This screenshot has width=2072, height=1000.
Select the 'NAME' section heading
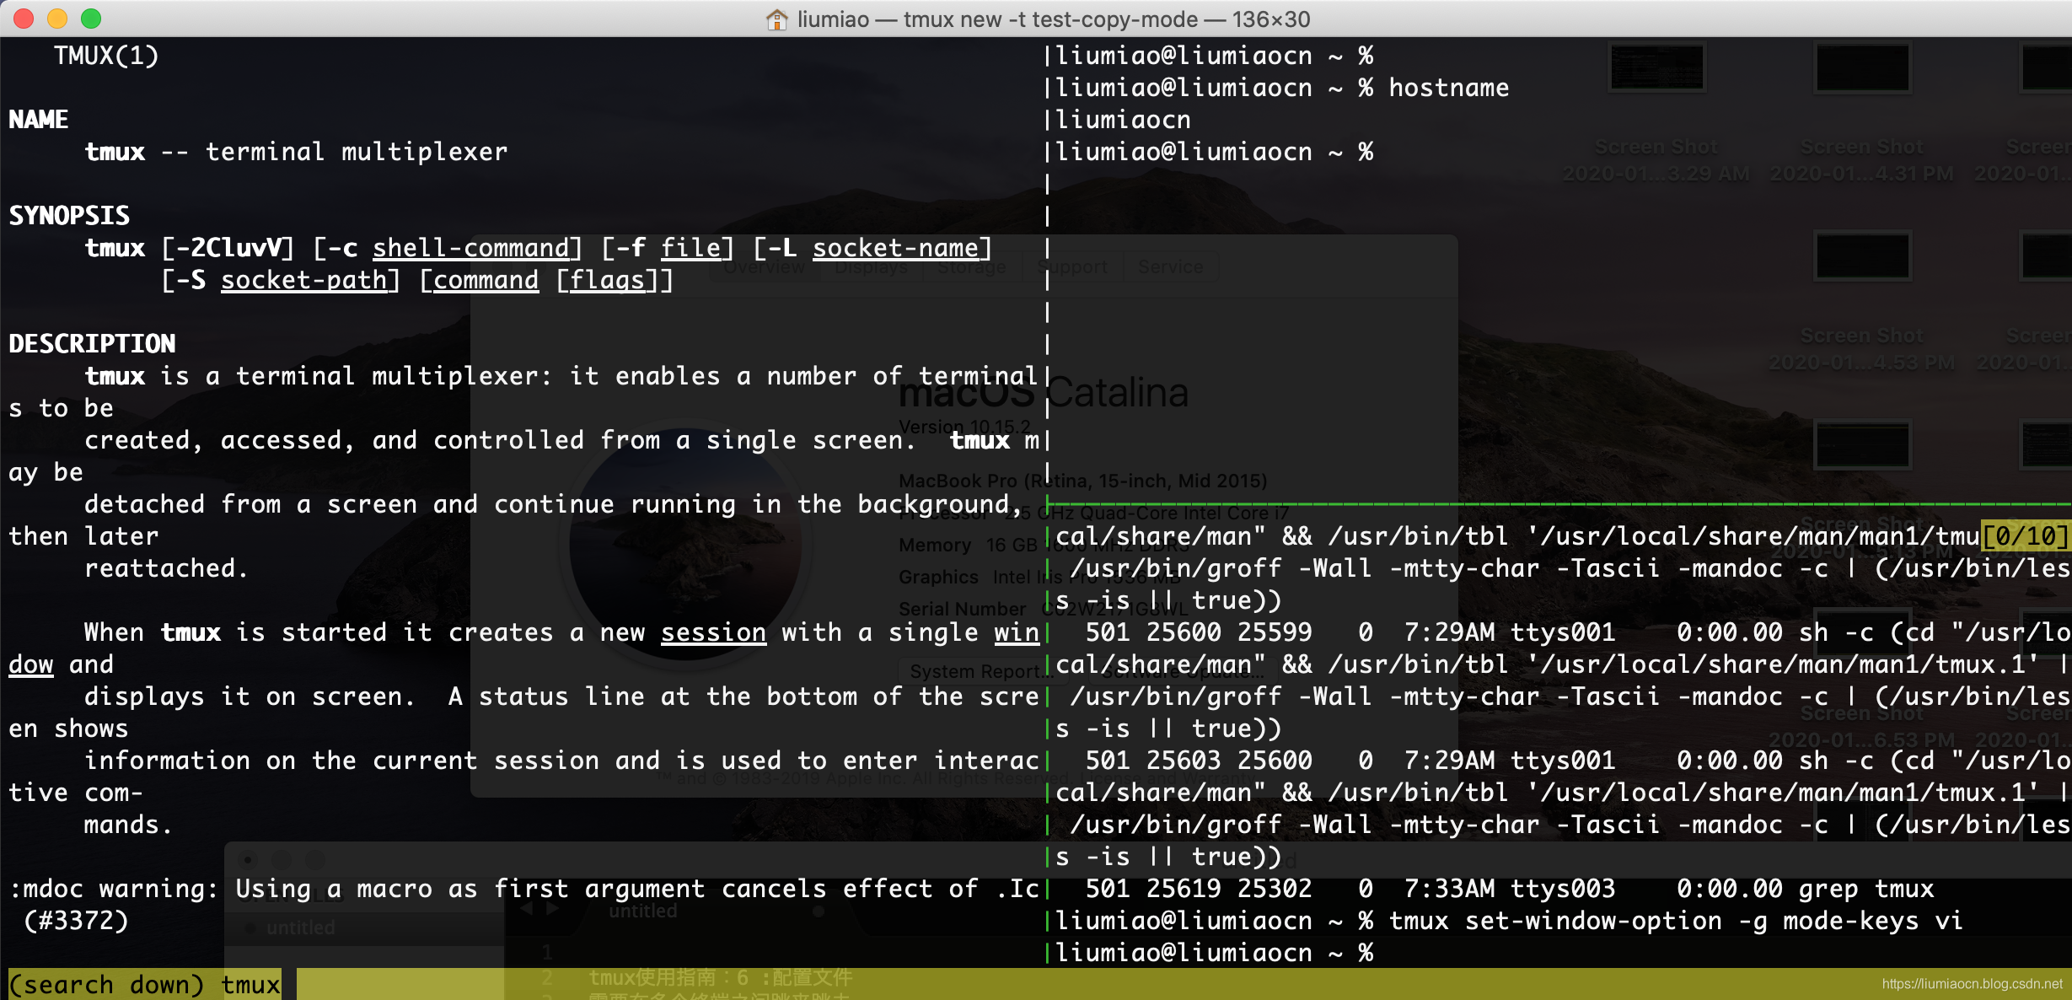click(39, 120)
